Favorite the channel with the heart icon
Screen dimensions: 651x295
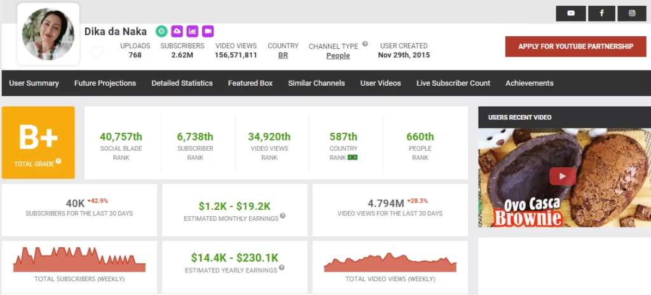pyautogui.click(x=97, y=53)
